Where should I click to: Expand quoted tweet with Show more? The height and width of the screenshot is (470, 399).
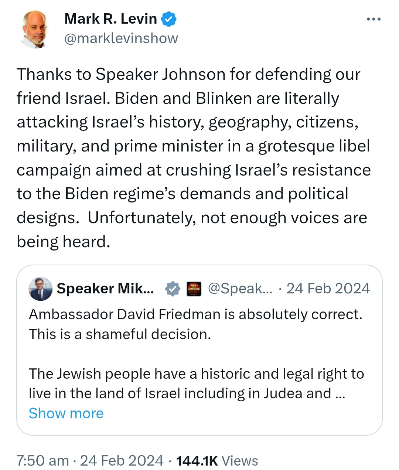(x=66, y=413)
